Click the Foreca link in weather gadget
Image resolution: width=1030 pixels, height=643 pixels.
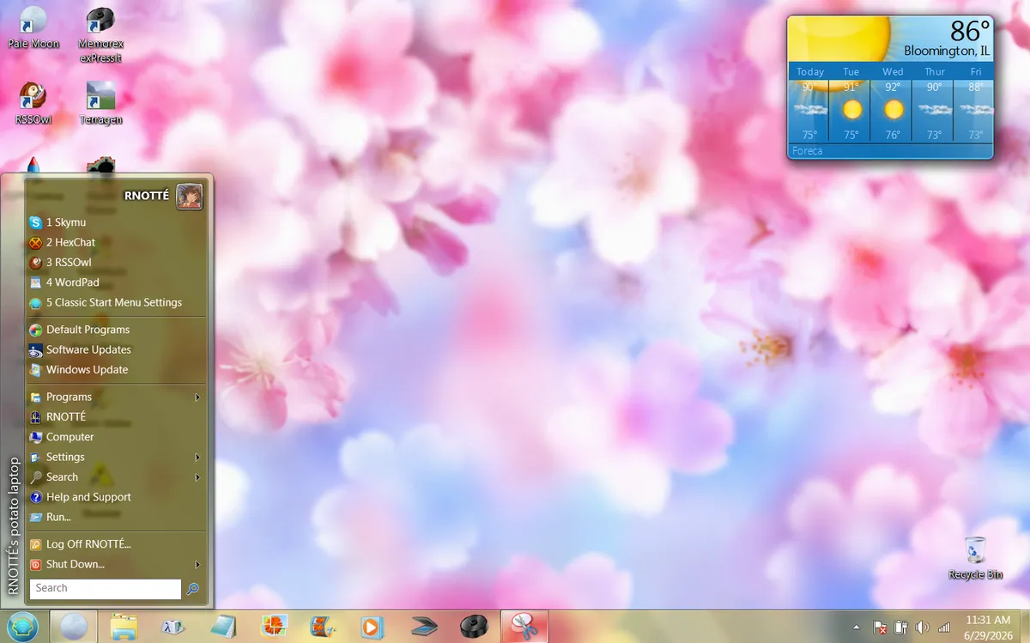tap(808, 150)
